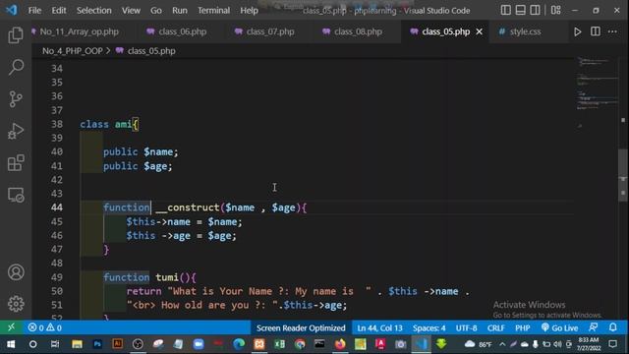
Task: Click the 'public $age;' line
Action: [138, 166]
